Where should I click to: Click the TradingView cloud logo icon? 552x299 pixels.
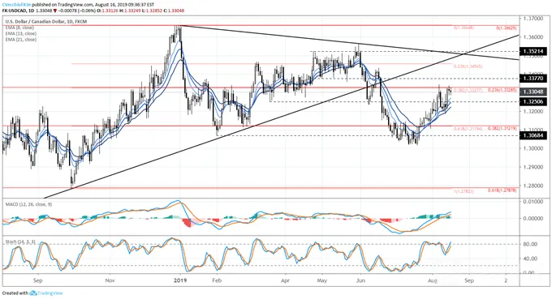click(33, 293)
